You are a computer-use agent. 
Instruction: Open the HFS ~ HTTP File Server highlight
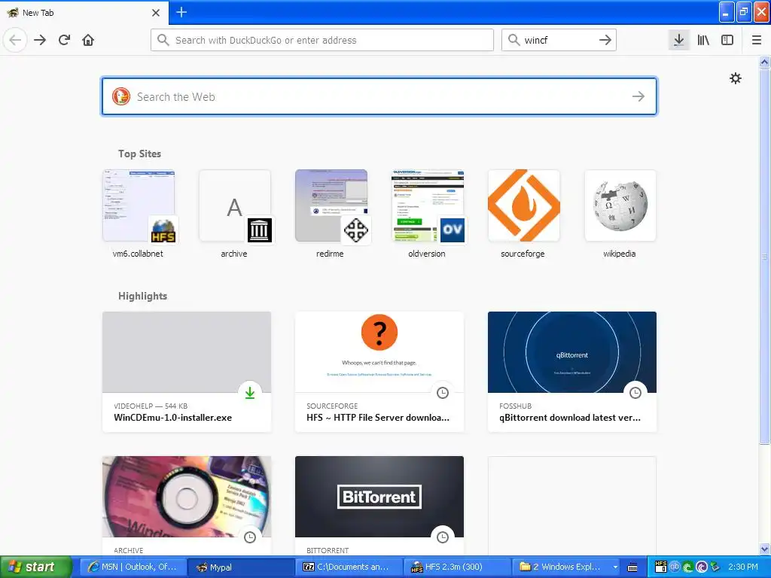[379, 372]
